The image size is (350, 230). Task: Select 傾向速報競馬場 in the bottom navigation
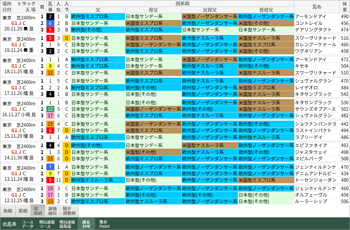67,224
